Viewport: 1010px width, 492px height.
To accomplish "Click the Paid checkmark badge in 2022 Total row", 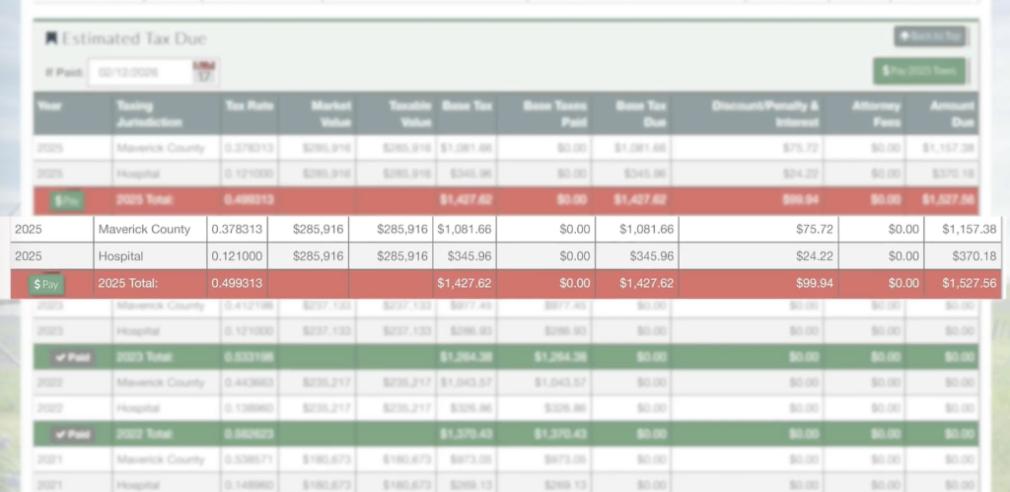I will click(67, 434).
